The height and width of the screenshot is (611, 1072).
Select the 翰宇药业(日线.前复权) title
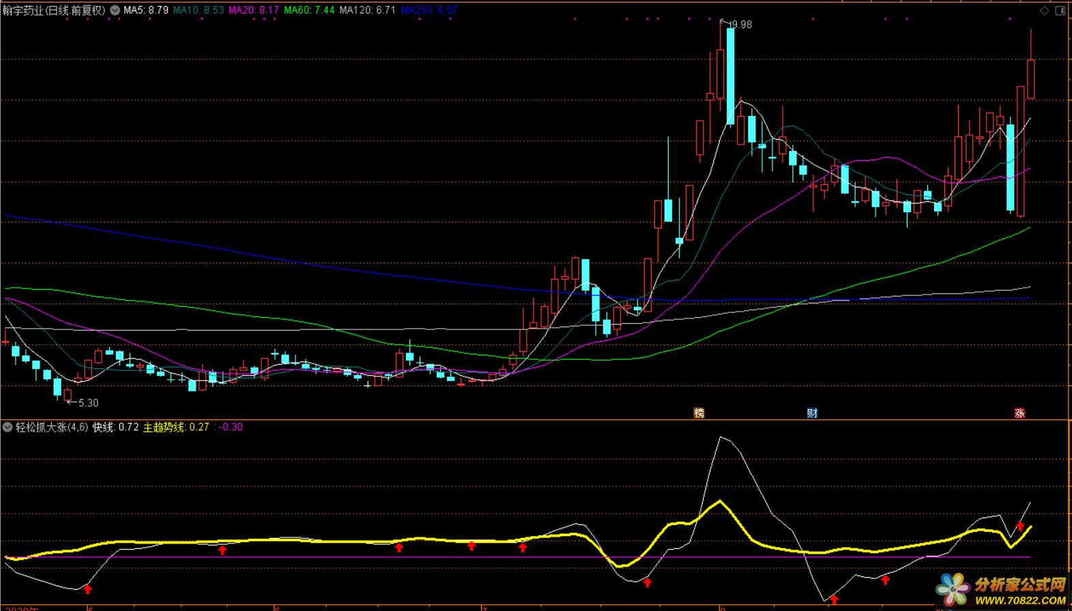point(54,10)
